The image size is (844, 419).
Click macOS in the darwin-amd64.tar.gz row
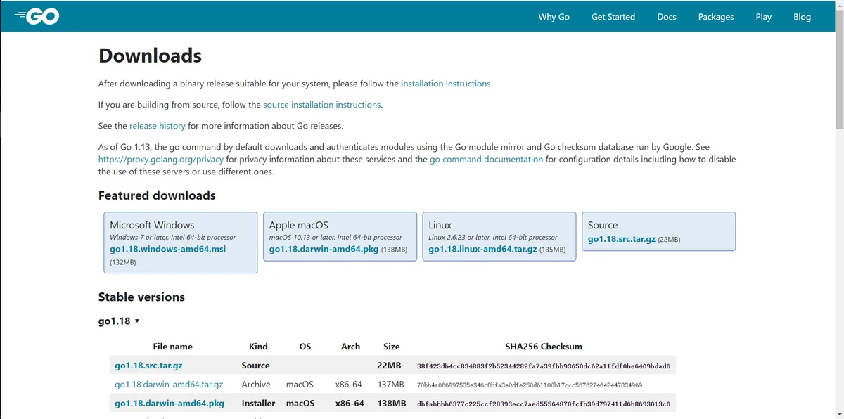[x=300, y=385]
